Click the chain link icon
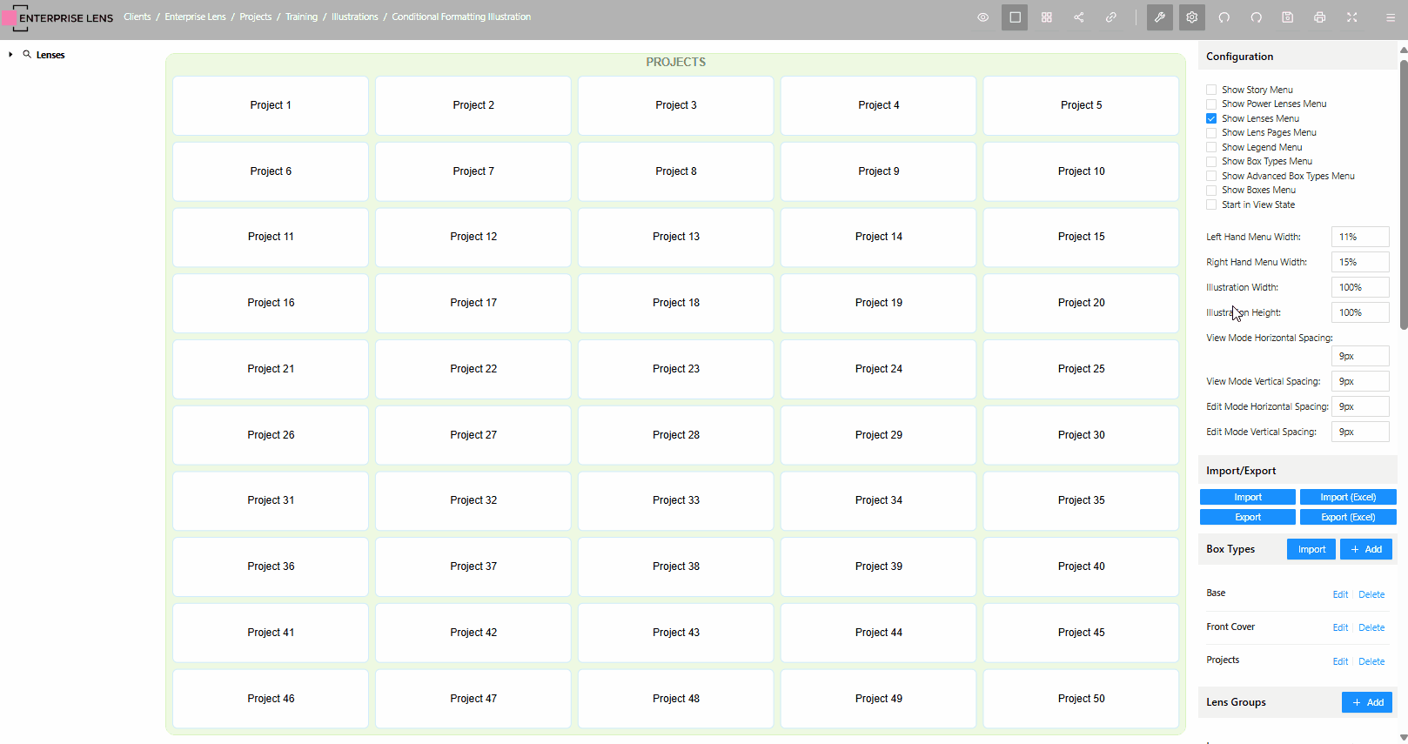The width and height of the screenshot is (1408, 744). click(x=1111, y=17)
